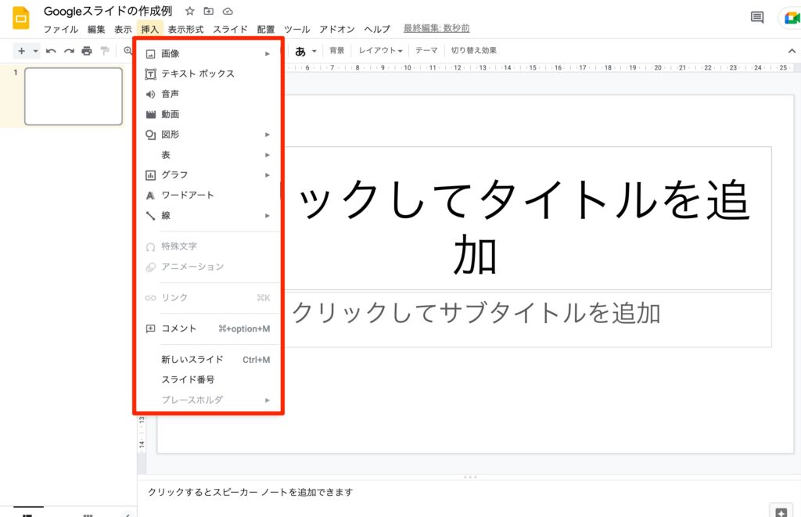Select テキスト ボックス from insert menu
This screenshot has width=801, height=517.
(x=197, y=74)
